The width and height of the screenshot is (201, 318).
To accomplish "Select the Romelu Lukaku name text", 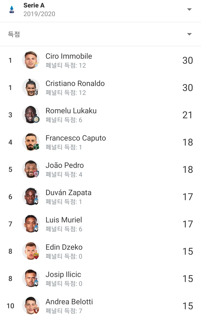I will (x=71, y=111).
